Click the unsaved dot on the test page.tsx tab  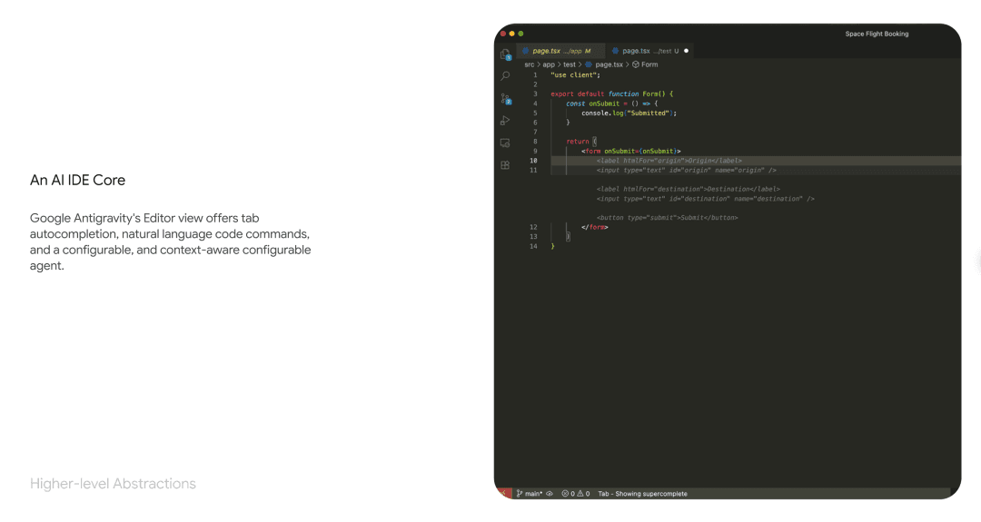click(686, 51)
